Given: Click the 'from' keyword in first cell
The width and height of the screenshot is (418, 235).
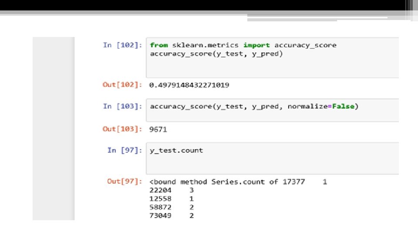Looking at the screenshot, I should tap(159, 45).
